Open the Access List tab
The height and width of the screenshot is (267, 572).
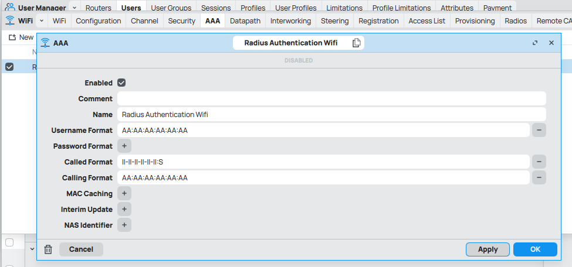click(427, 20)
